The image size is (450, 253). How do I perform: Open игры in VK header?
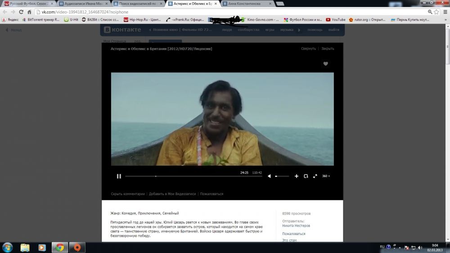(x=270, y=30)
